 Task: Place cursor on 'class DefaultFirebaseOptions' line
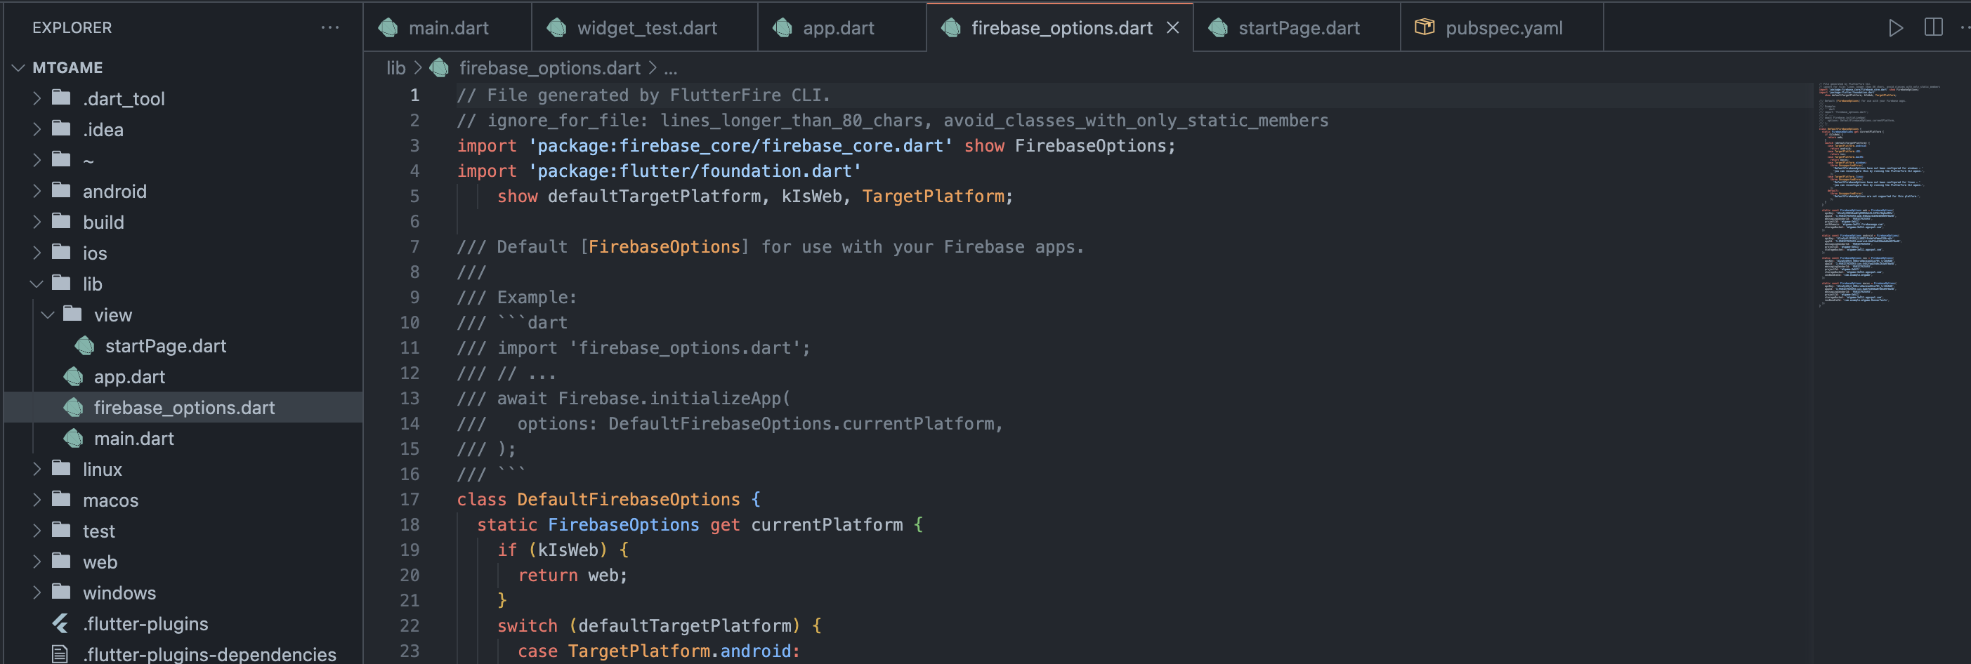pyautogui.click(x=608, y=500)
